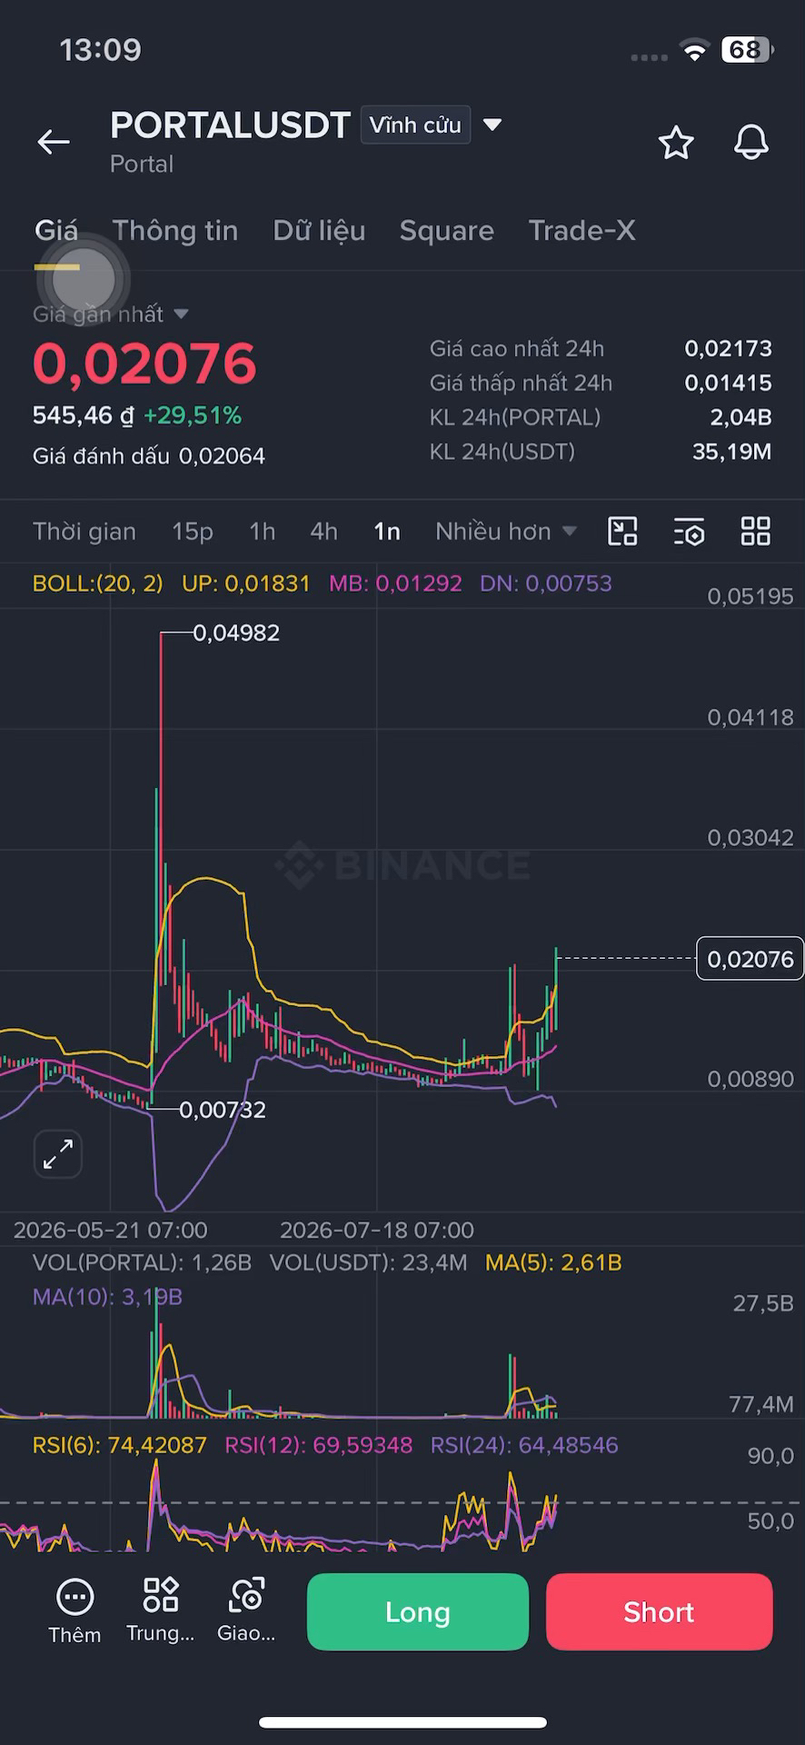Switch to the Dữ liệu tab
This screenshot has width=805, height=1745.
coord(319,231)
